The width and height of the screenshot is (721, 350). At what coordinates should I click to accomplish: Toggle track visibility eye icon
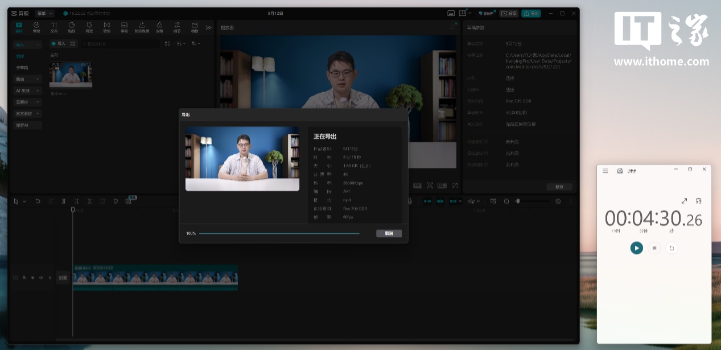tap(32, 278)
